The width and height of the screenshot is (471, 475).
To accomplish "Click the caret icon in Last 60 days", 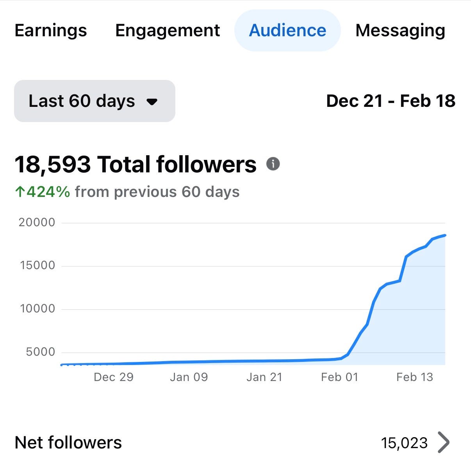I will pyautogui.click(x=152, y=102).
